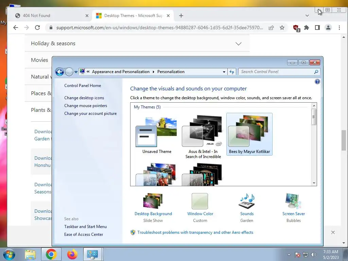The image size is (348, 261).
Task: Open Control Panel Home link
Action: (x=83, y=85)
